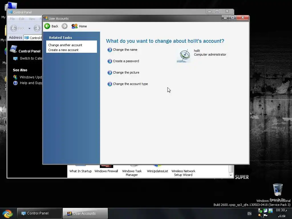The height and width of the screenshot is (219, 292).
Task: Click Switch to Category View link
Action: [x=31, y=58]
